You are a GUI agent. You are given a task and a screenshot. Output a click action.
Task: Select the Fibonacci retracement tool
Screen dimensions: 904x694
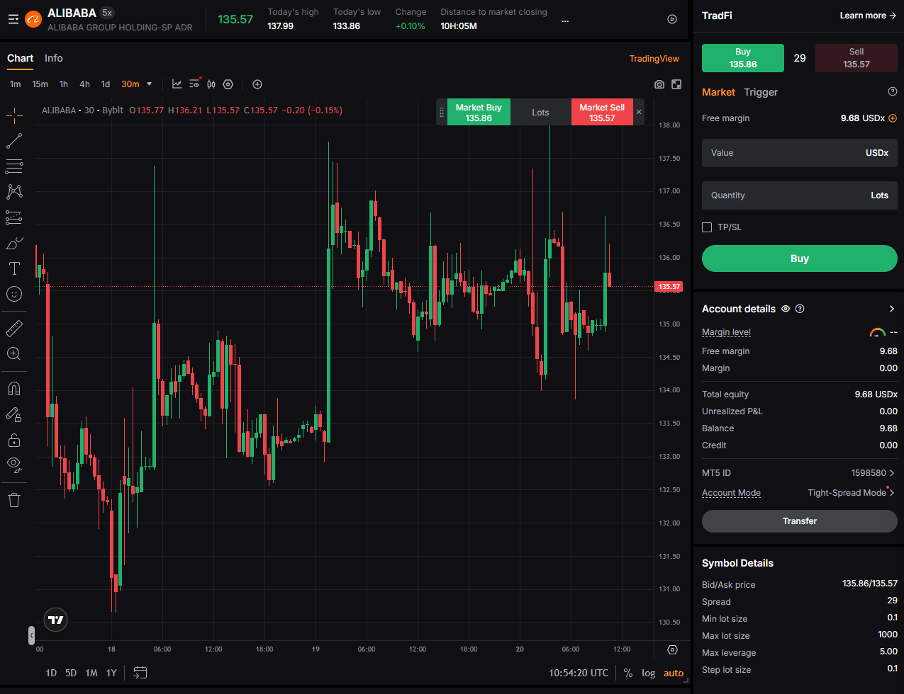pyautogui.click(x=14, y=166)
